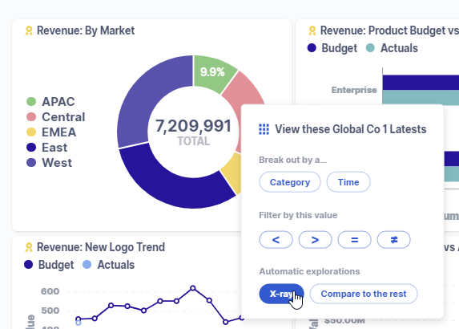The width and height of the screenshot is (459, 329).
Task: Toggle Central legend item
Action: point(55,117)
